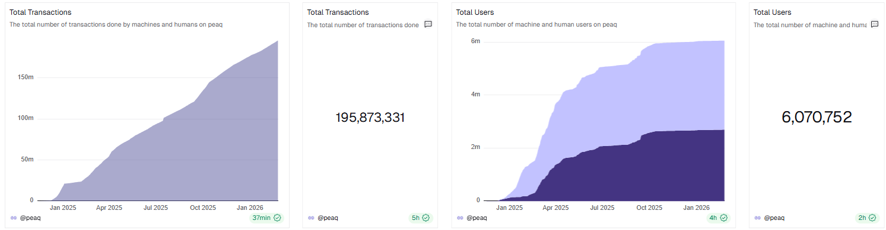The height and width of the screenshot is (230, 886).
Task: Select the 6,070,752 users counter value
Action: coord(817,117)
